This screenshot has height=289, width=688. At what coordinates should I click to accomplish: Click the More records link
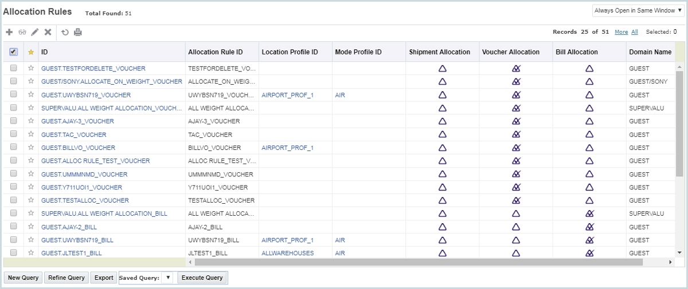[x=621, y=32]
